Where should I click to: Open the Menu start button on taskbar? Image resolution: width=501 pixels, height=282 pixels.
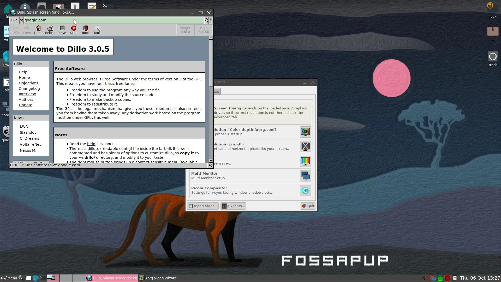pos(9,278)
